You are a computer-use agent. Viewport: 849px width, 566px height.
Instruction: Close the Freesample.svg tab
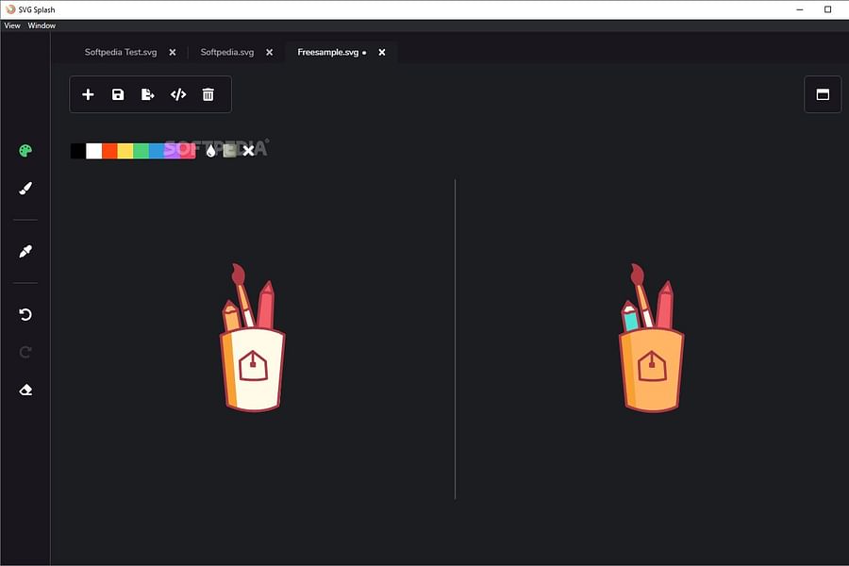[381, 53]
